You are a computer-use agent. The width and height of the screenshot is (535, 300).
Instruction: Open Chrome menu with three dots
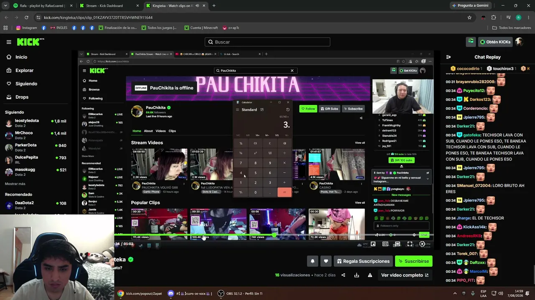(x=529, y=17)
